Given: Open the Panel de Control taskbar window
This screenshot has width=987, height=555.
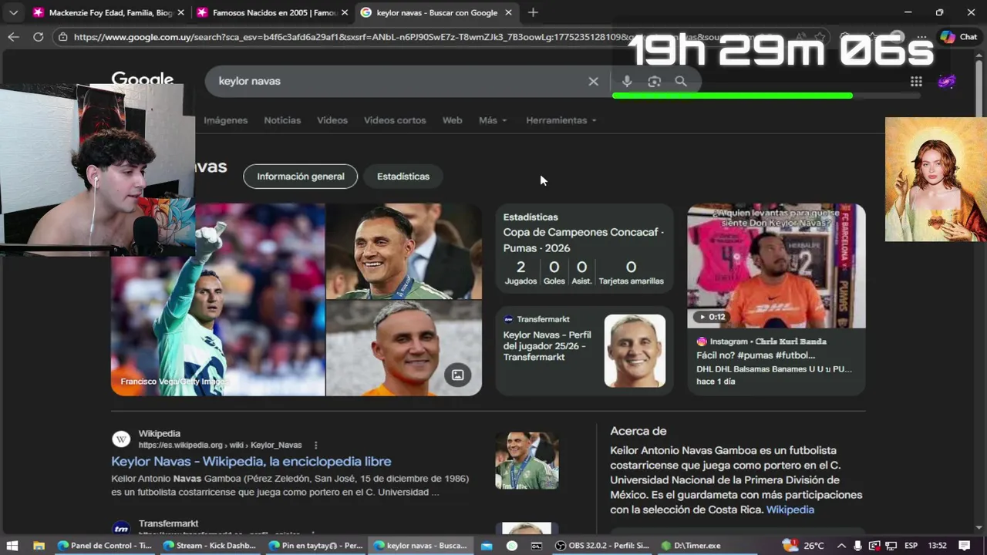Looking at the screenshot, I should click(105, 546).
